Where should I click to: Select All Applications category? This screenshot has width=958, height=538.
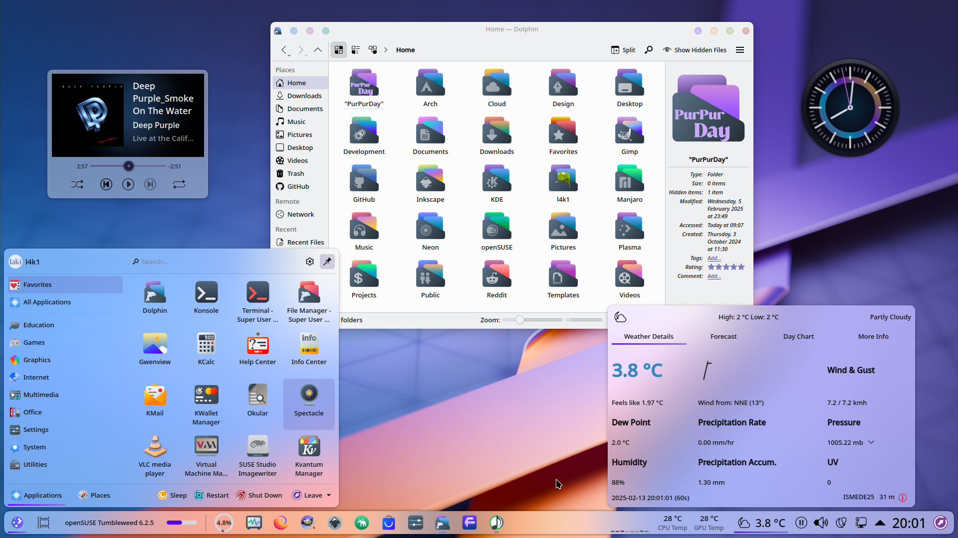coord(65,302)
